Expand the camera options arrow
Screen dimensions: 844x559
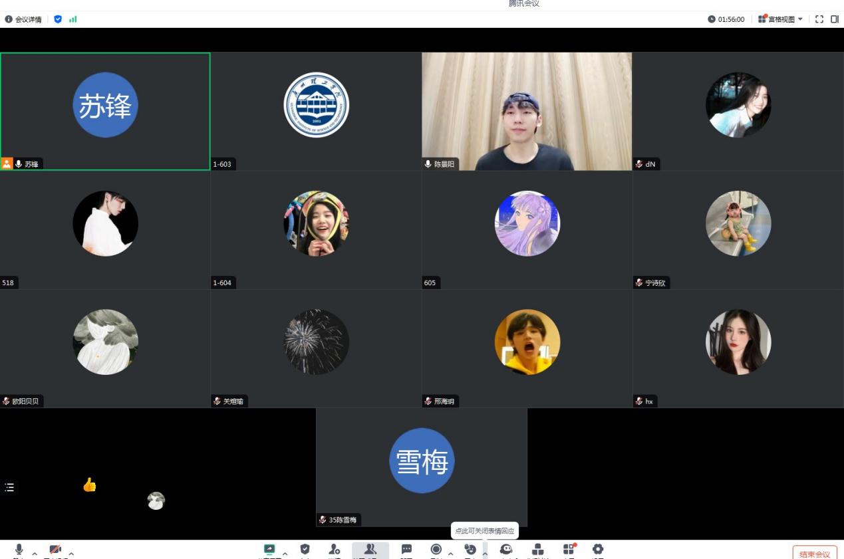pos(71,553)
